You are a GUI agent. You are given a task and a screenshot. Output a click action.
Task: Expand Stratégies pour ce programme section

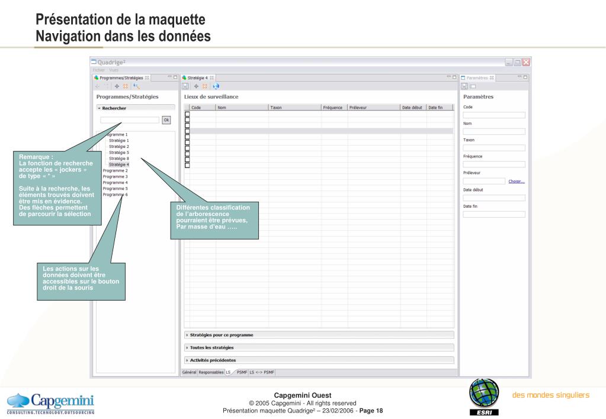coord(187,335)
